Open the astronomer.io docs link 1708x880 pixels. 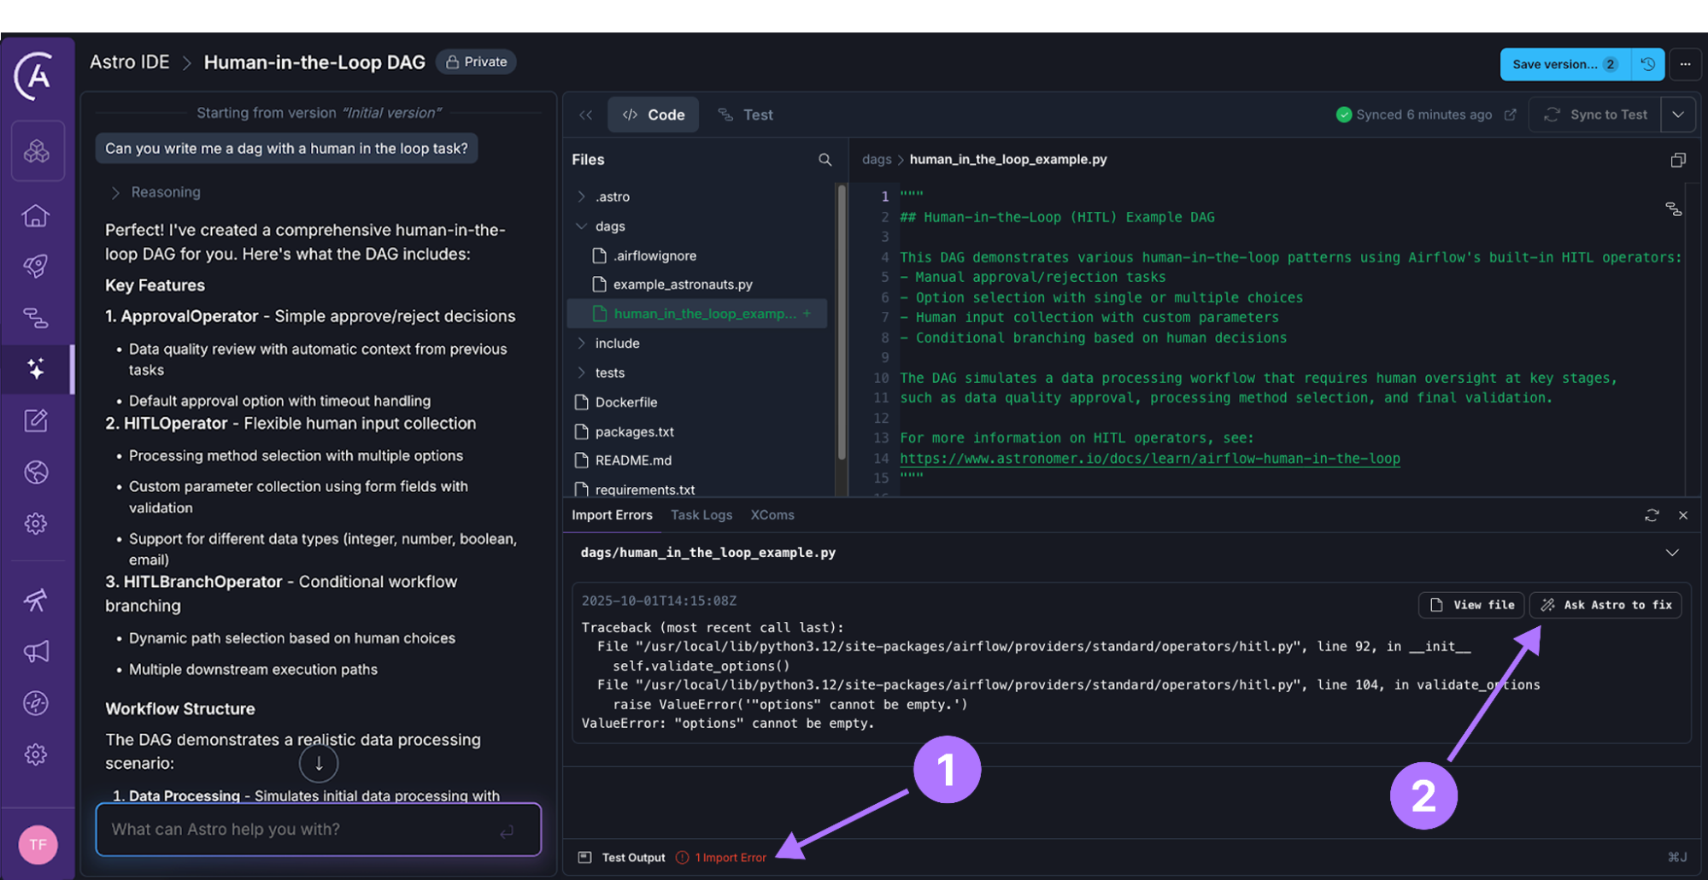1149,459
